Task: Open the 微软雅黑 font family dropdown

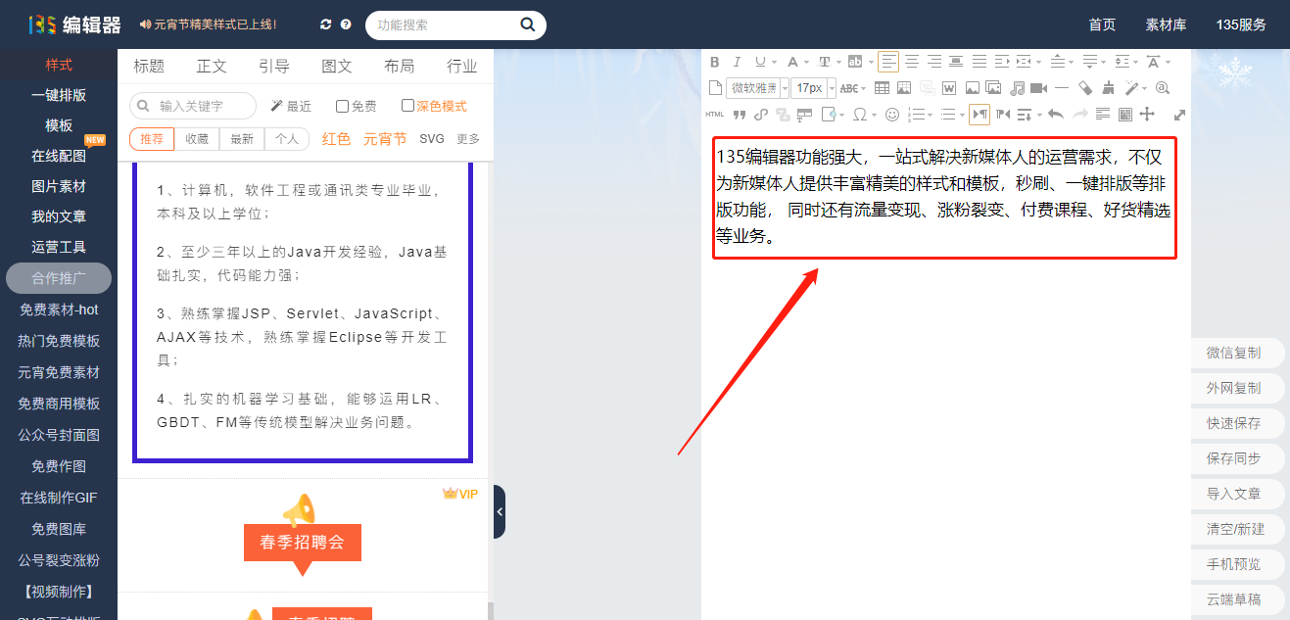Action: pos(757,88)
